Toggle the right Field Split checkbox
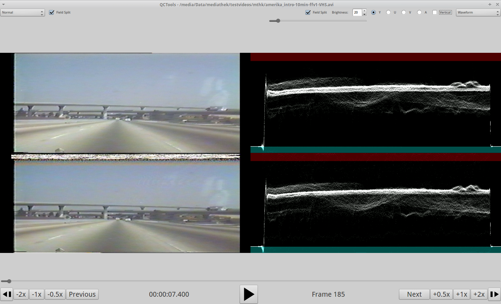Screen dimensions: 501x304 click(x=308, y=13)
